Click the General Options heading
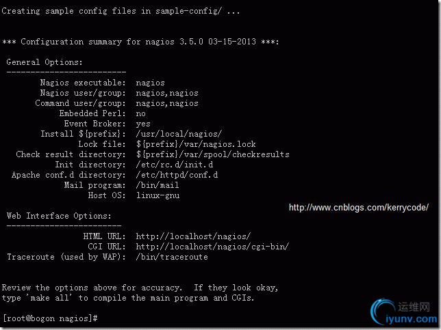441x330 pixels. [45, 62]
